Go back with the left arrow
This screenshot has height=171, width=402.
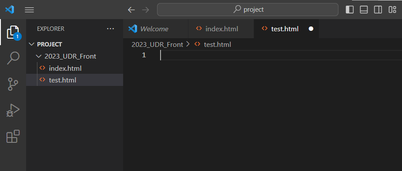(131, 10)
